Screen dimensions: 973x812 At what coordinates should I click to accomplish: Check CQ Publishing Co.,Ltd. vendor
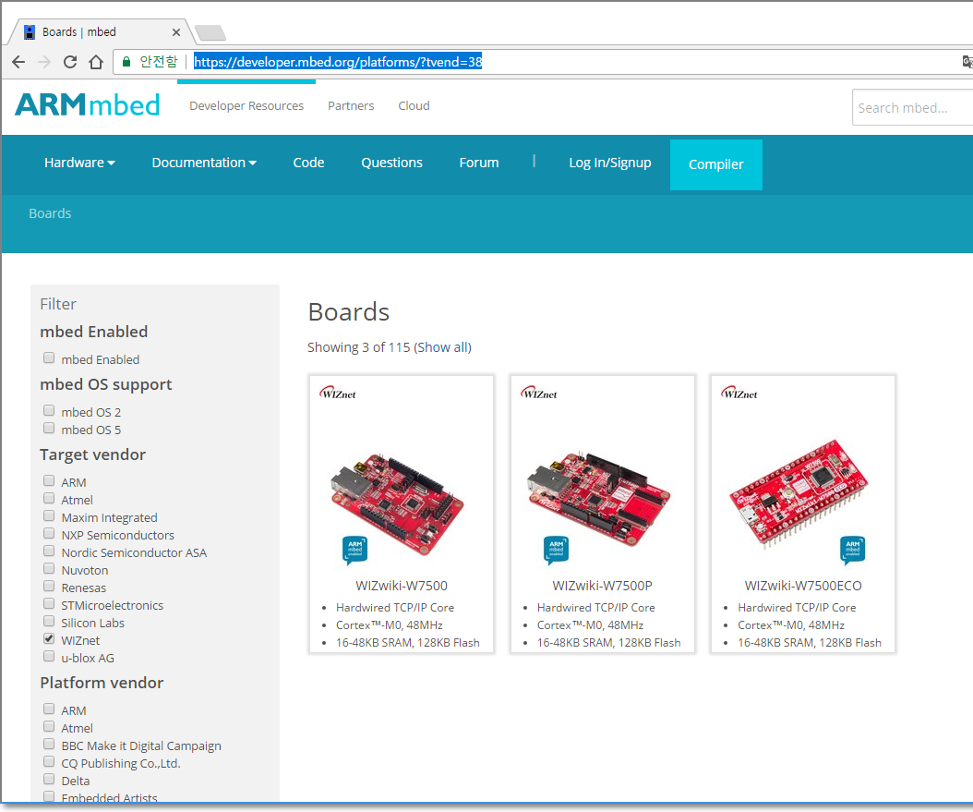pyautogui.click(x=49, y=761)
